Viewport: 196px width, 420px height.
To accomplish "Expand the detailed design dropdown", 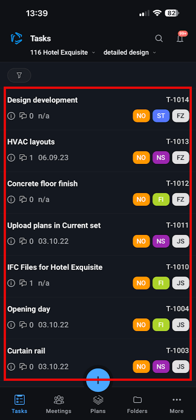I will tap(130, 52).
